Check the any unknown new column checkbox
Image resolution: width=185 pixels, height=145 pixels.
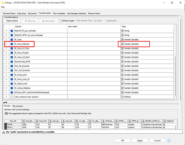pos(12,97)
